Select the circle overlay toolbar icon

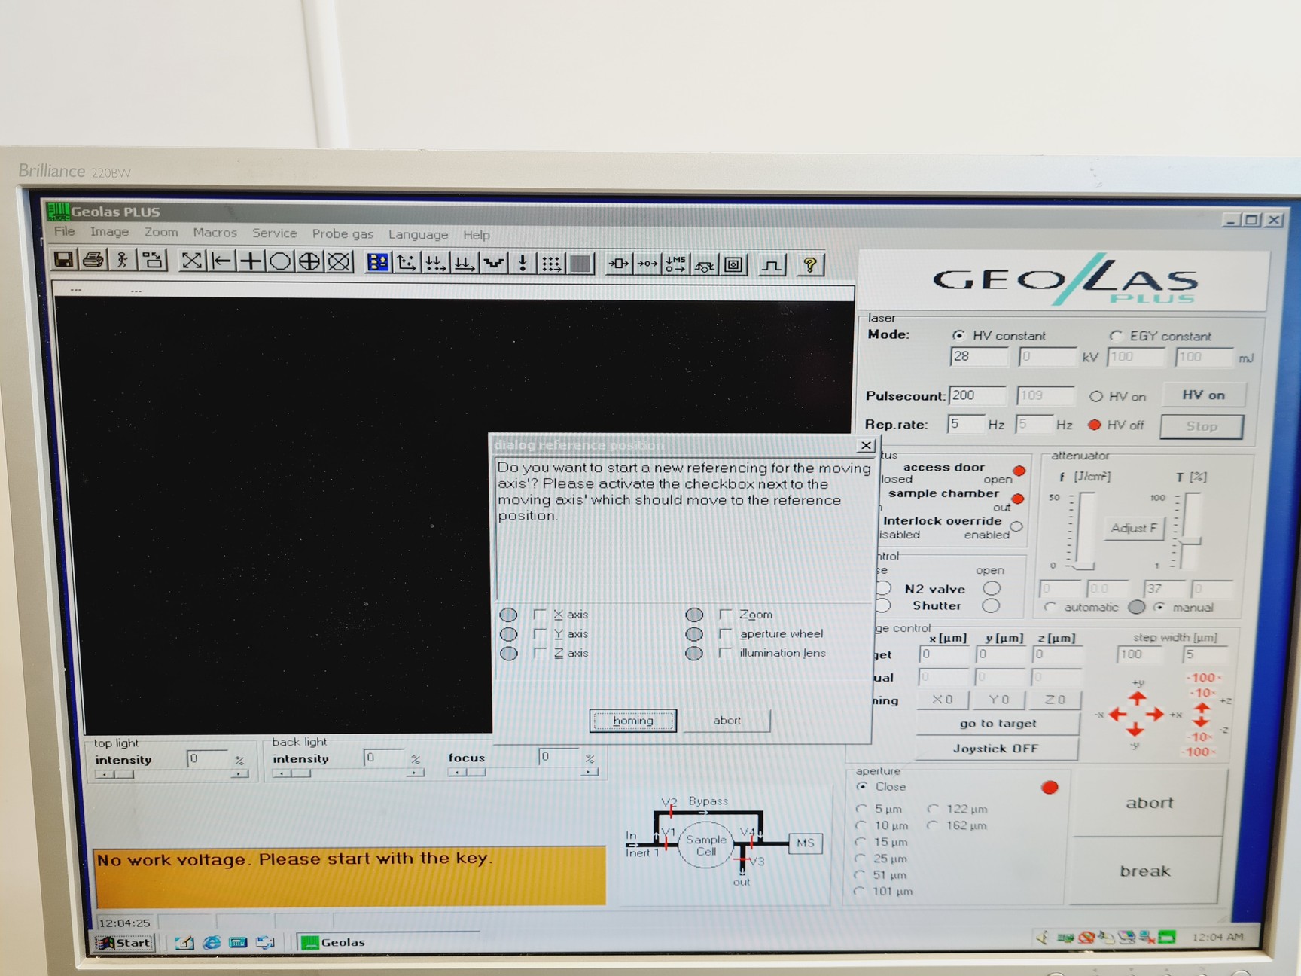pos(280,261)
